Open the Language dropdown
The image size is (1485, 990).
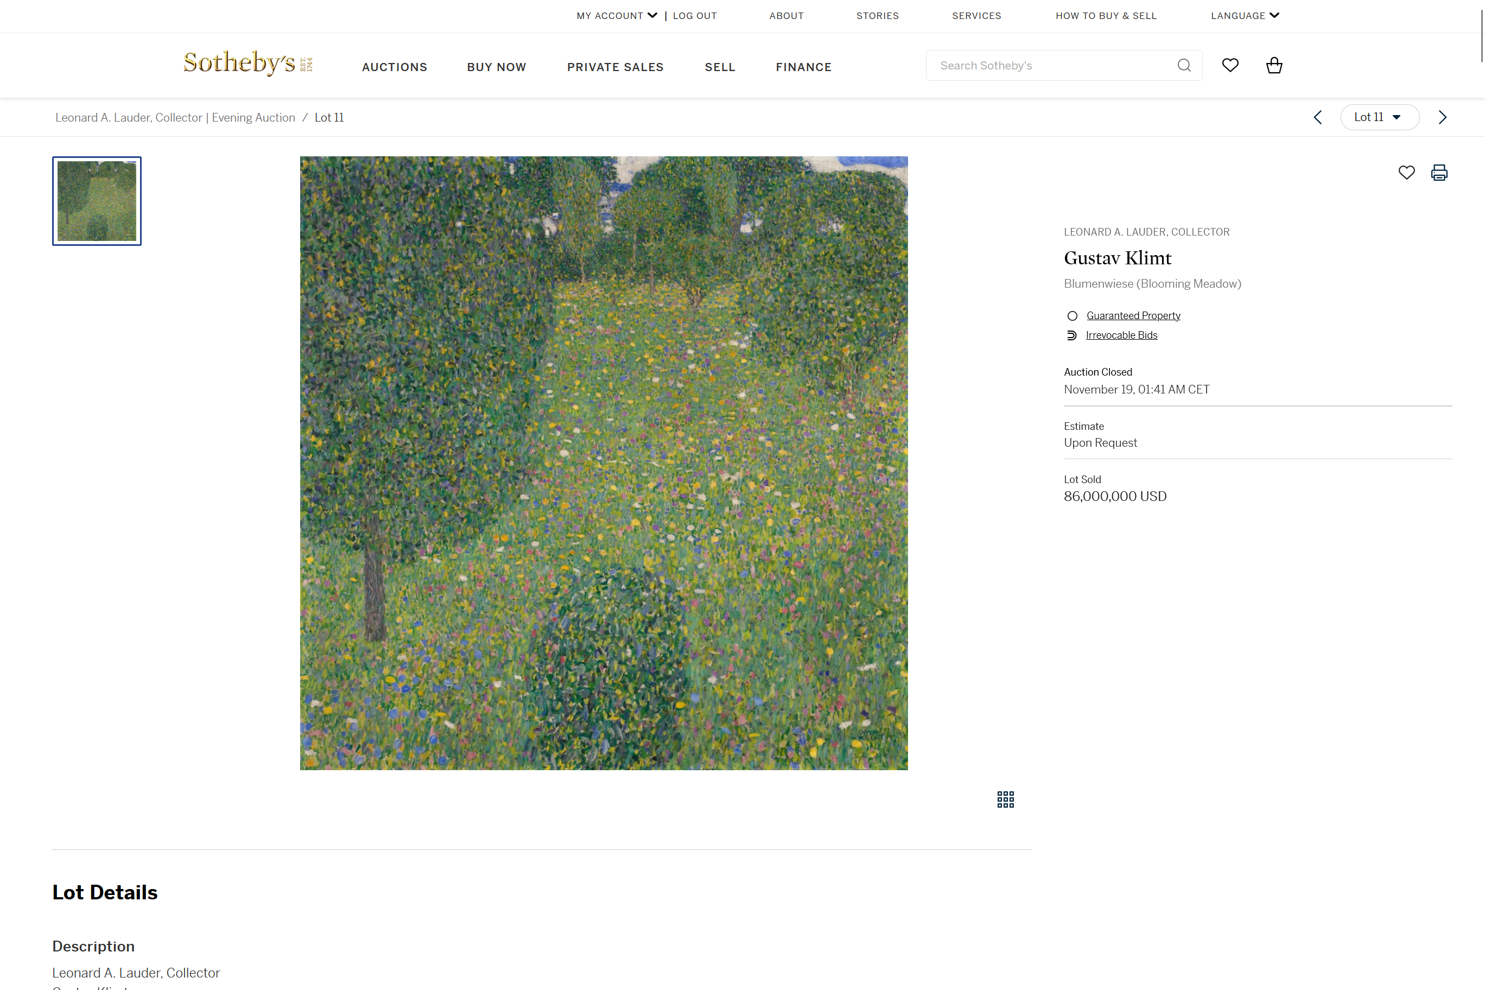pyautogui.click(x=1245, y=16)
